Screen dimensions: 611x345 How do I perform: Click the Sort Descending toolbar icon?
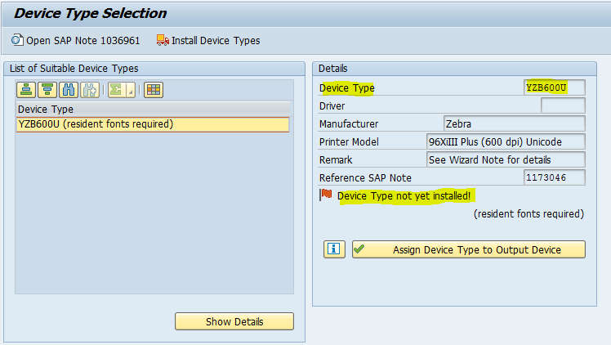tap(47, 90)
